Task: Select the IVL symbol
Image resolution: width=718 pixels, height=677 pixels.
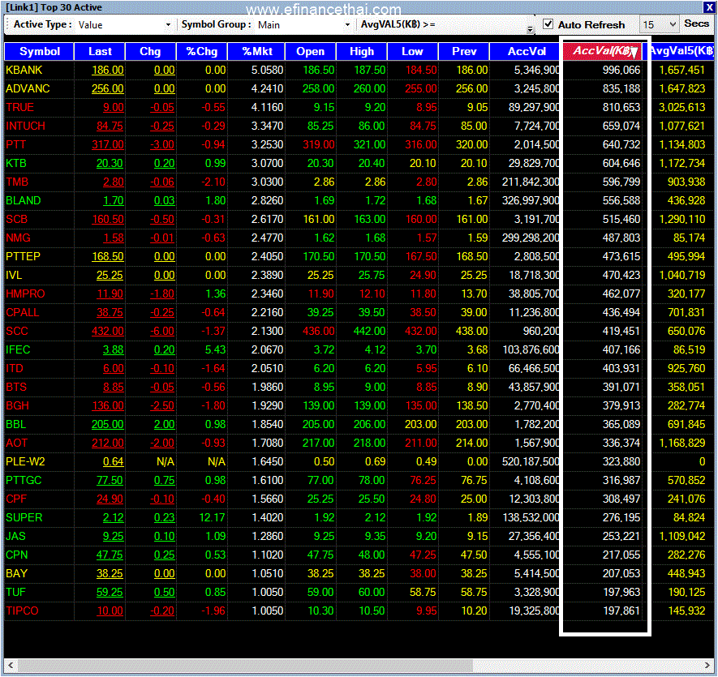Action: (x=14, y=275)
